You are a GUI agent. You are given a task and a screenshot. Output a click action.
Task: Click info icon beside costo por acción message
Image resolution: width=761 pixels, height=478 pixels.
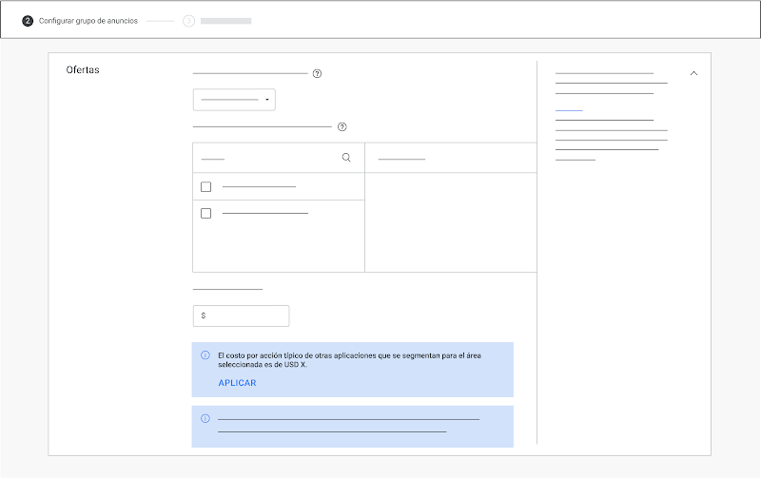[x=205, y=355]
